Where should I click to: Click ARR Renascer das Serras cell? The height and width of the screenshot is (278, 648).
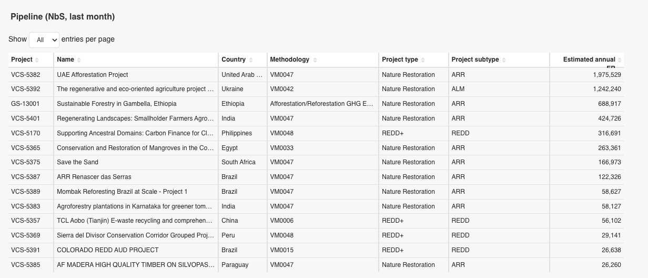(94, 177)
